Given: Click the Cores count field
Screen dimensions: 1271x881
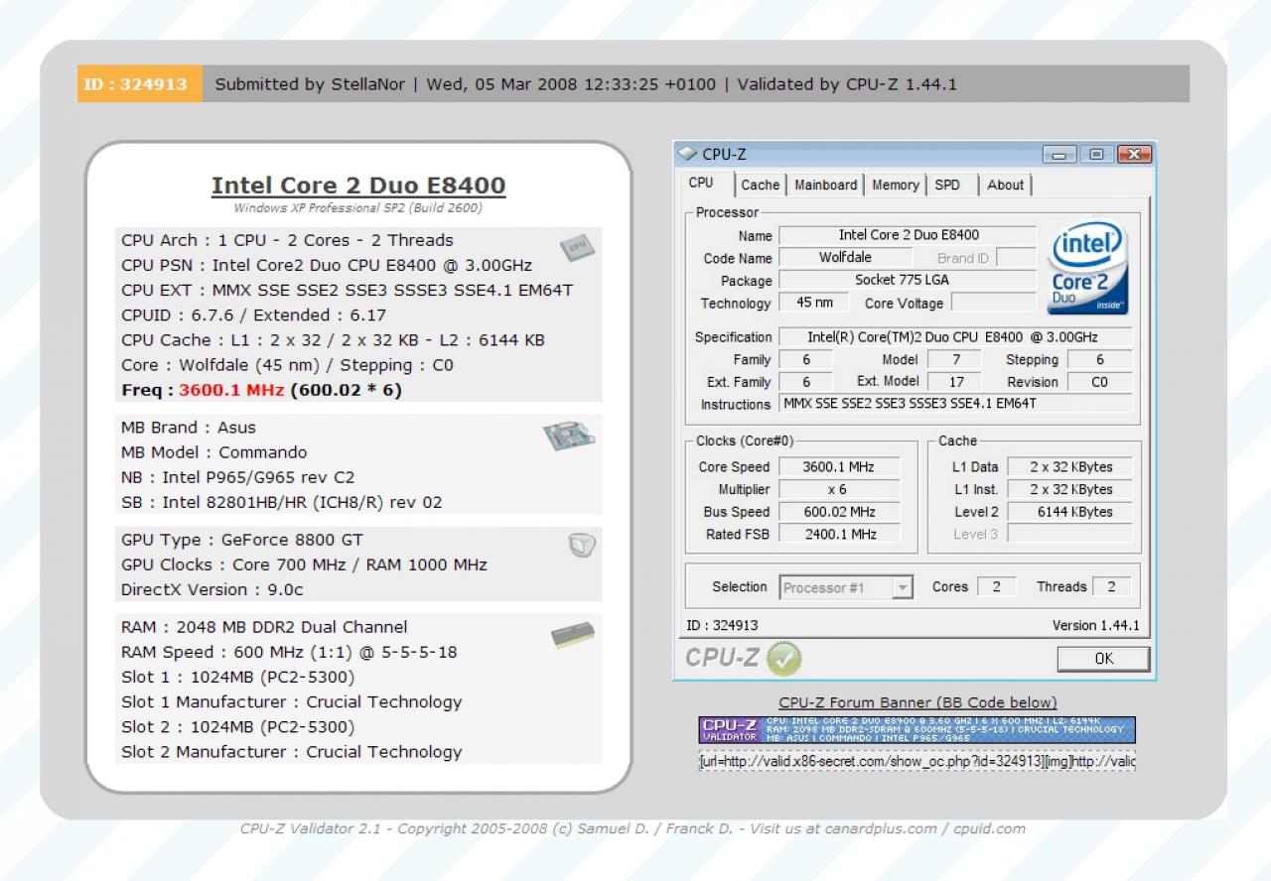Looking at the screenshot, I should [x=996, y=587].
